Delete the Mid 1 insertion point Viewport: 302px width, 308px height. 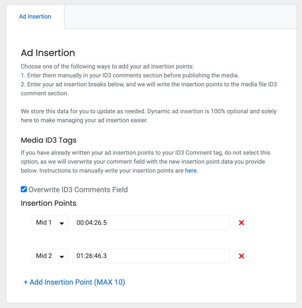coord(241,222)
